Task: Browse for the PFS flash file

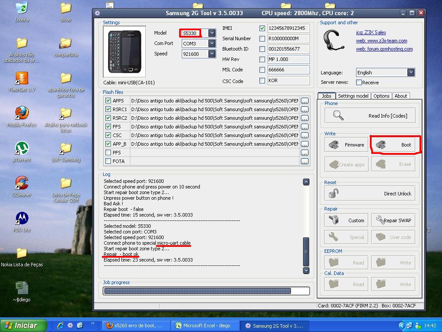Action: pyautogui.click(x=304, y=153)
